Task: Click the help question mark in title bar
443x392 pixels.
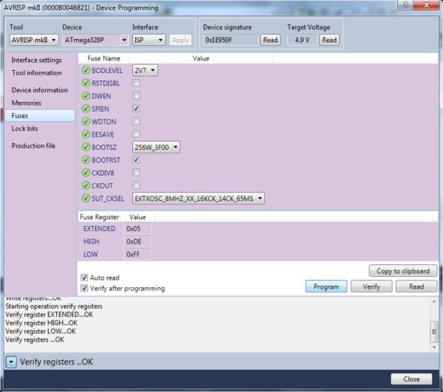Action: pos(405,5)
